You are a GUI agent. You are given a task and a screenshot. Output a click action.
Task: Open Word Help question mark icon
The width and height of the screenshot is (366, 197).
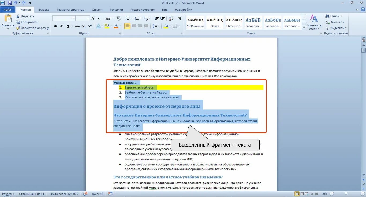363,10
